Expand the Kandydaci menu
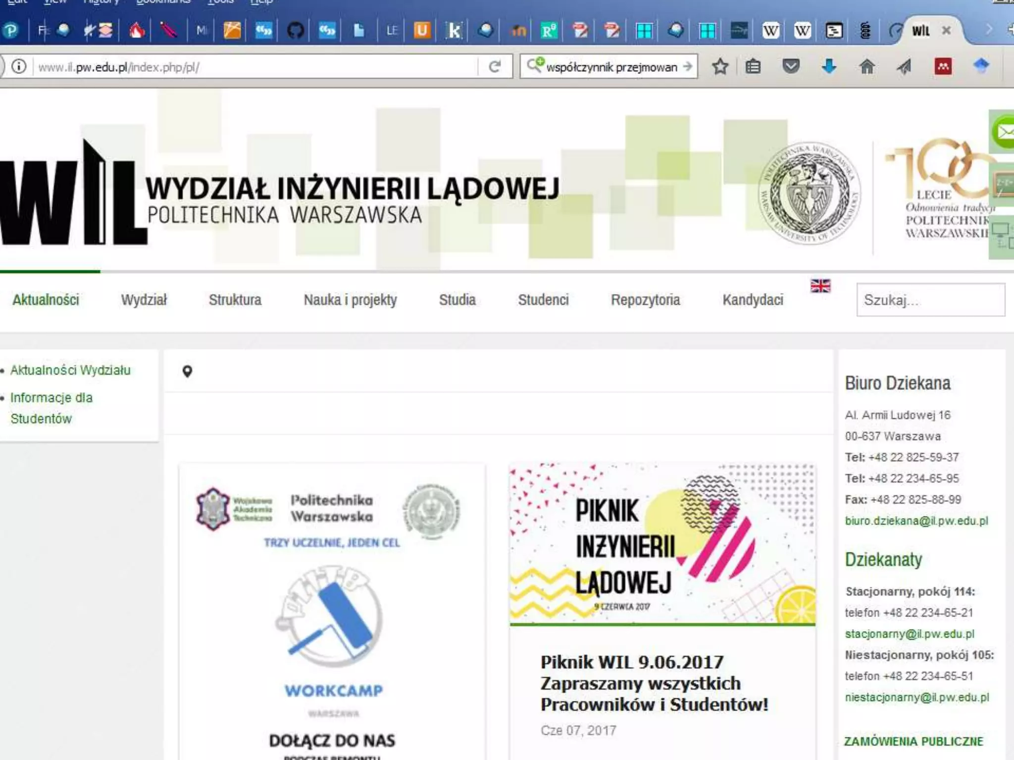Image resolution: width=1014 pixels, height=760 pixels. tap(753, 300)
